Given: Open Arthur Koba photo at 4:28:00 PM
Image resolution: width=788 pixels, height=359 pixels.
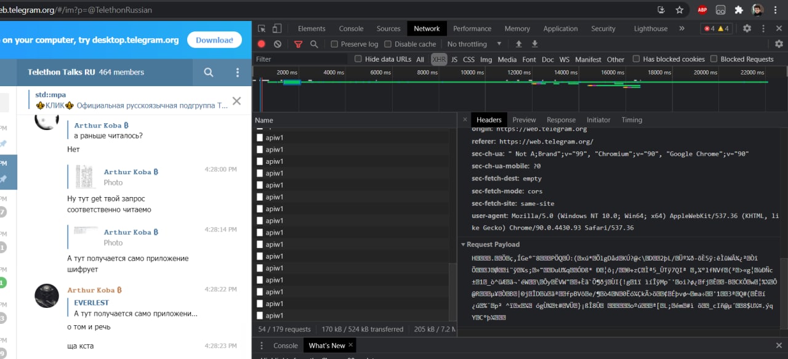Looking at the screenshot, I should [85, 177].
